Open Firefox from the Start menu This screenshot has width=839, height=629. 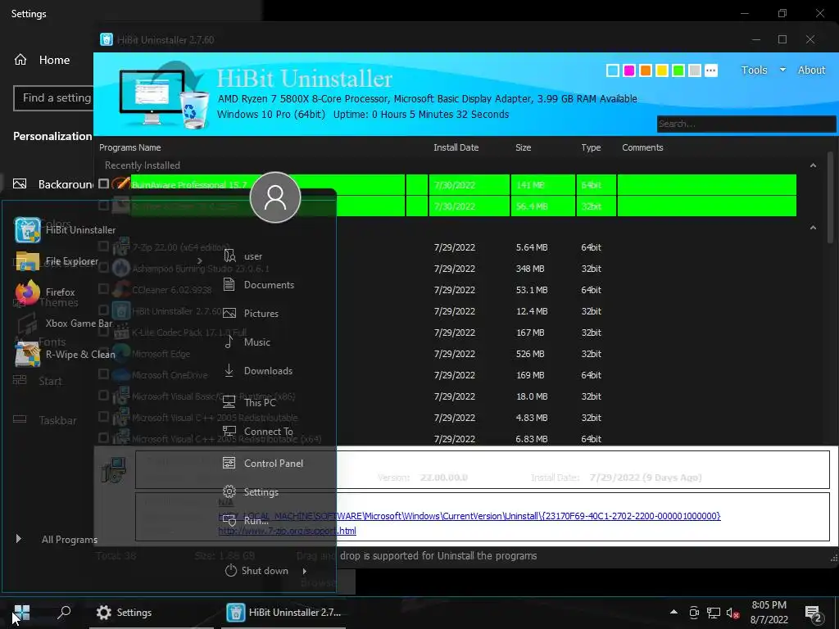click(45, 292)
